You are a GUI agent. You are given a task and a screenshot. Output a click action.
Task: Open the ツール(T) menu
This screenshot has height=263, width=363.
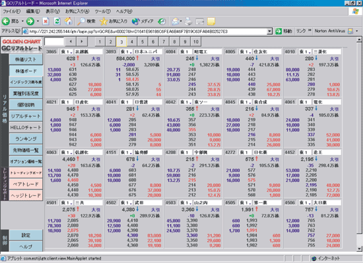(x=102, y=11)
